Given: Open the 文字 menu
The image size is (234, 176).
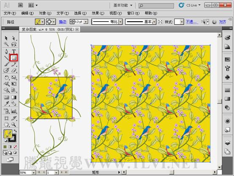Looking at the screenshot, I should tap(63, 13).
